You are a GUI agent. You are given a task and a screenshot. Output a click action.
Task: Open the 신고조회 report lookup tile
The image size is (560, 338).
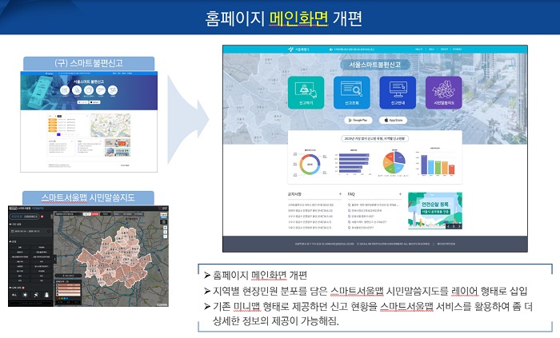(x=351, y=94)
